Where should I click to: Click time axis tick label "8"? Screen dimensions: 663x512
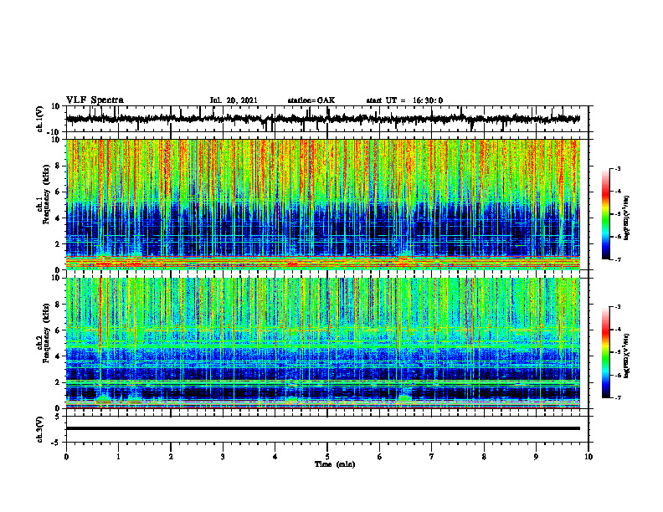point(484,457)
